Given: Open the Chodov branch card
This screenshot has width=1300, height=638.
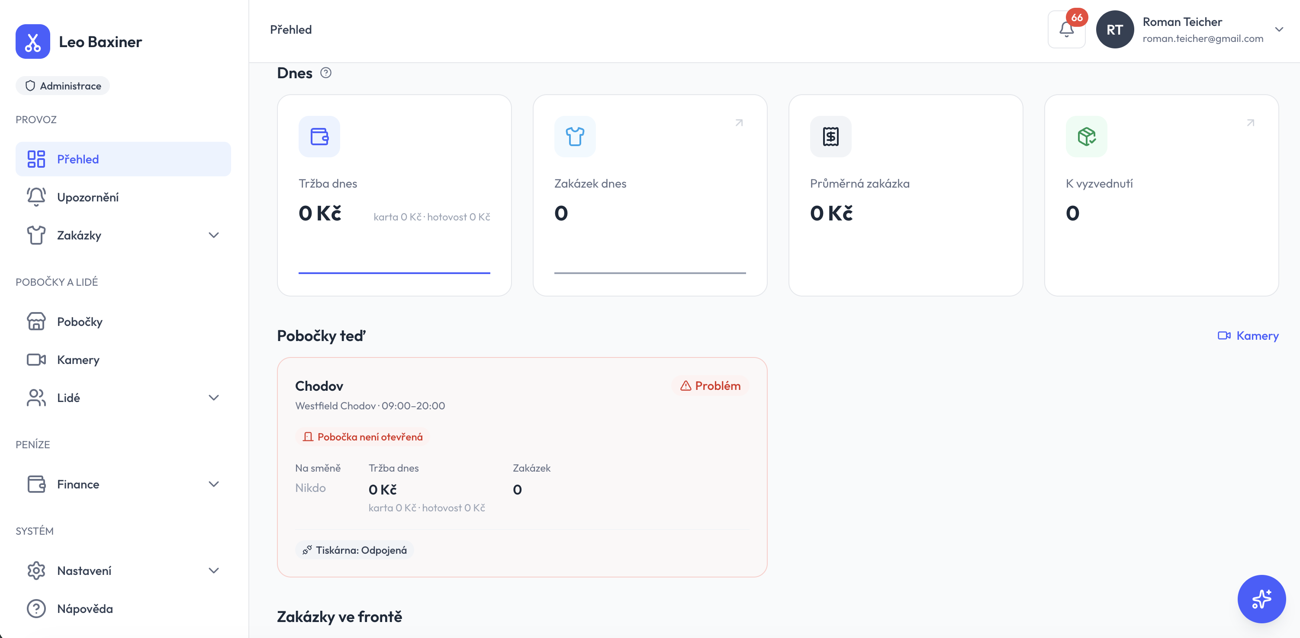Looking at the screenshot, I should (522, 467).
